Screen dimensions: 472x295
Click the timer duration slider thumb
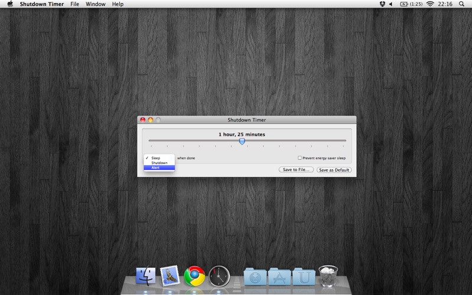[x=242, y=141]
